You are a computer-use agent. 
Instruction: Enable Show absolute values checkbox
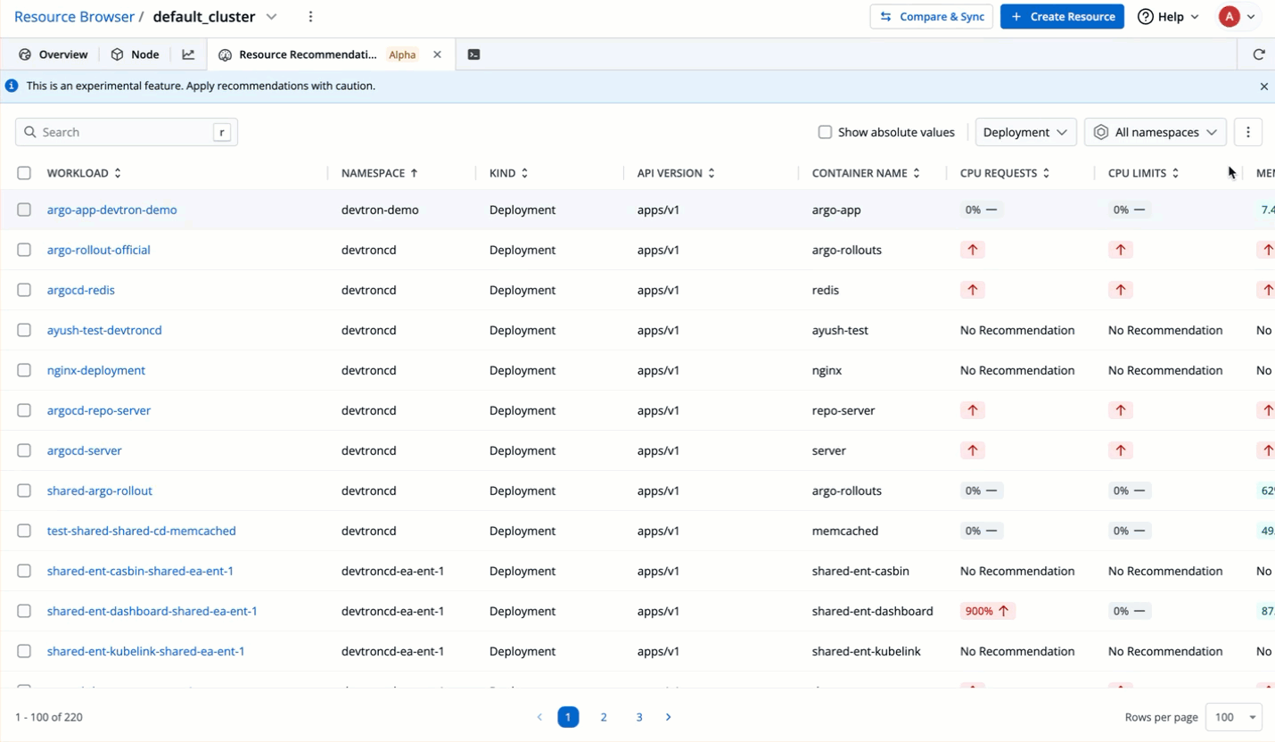pos(826,132)
